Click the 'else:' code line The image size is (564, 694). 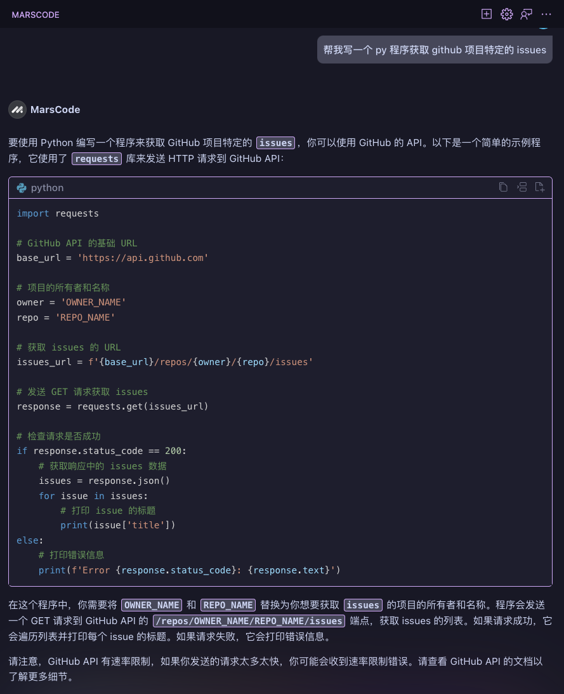[x=30, y=540]
